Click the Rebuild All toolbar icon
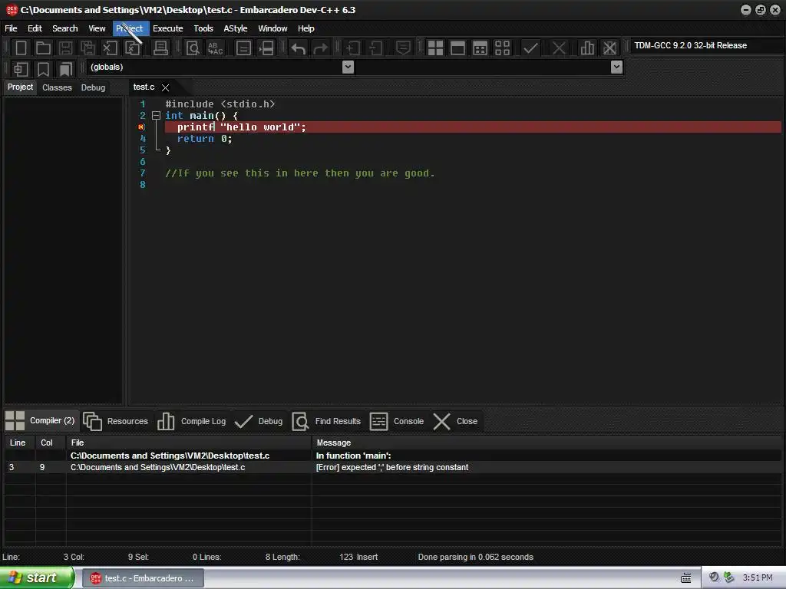Screen dimensions: 786x589 [502, 48]
